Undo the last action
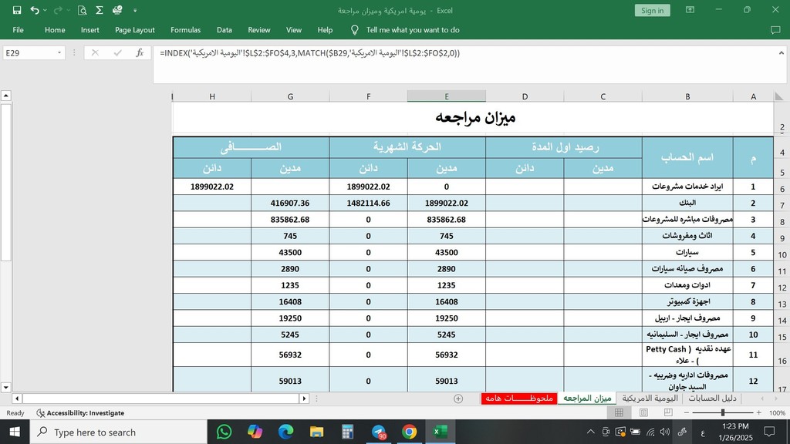 tap(34, 10)
